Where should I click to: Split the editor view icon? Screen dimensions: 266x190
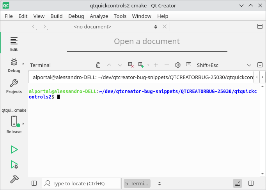(260, 26)
